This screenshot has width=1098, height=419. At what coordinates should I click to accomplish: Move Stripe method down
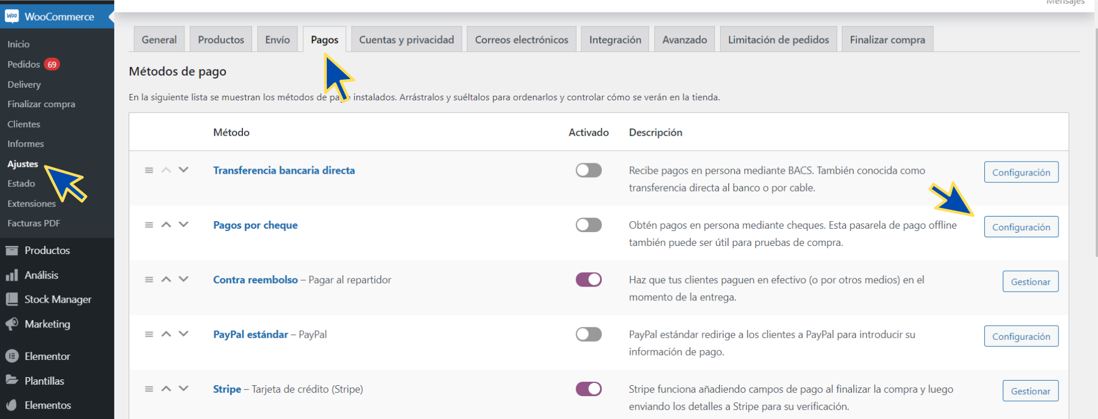pyautogui.click(x=184, y=389)
